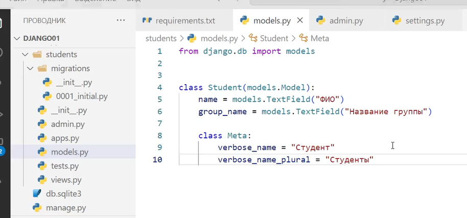
Task: Click the Python icon beside 0001_initial.py
Action: point(48,96)
